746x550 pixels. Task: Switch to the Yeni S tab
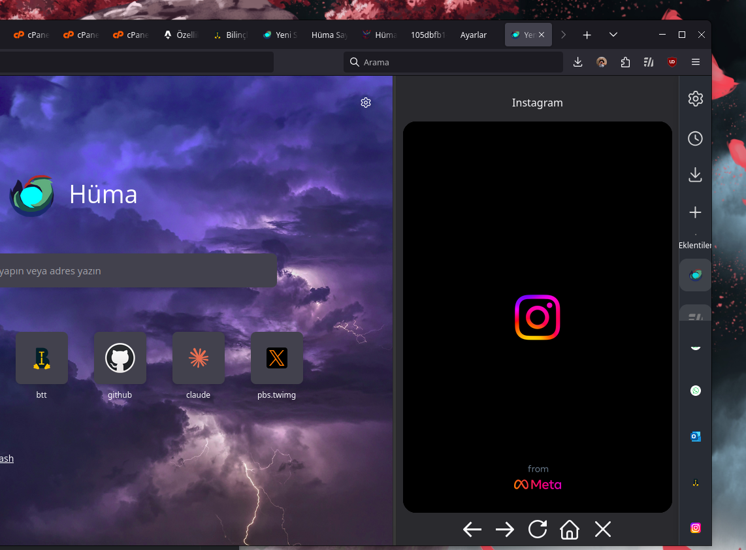pos(280,35)
